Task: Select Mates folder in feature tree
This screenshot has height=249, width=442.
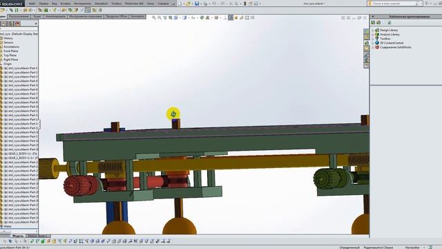Action: pos(8,226)
